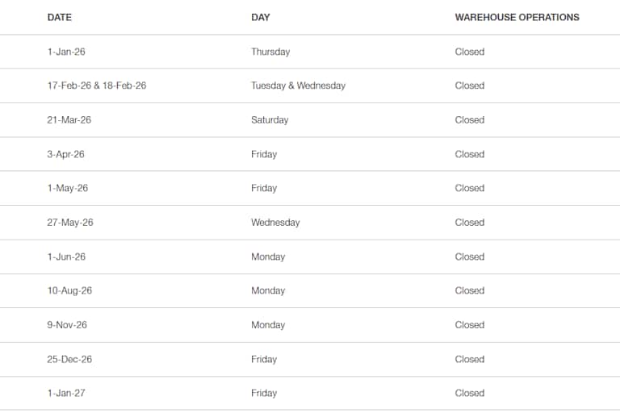Select the 9-Nov-26 date cell
620x413 pixels.
coord(67,325)
